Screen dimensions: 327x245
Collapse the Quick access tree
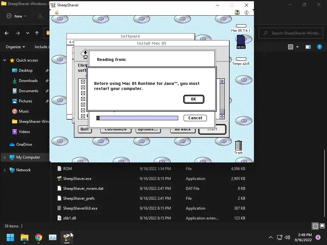[x=4, y=60]
